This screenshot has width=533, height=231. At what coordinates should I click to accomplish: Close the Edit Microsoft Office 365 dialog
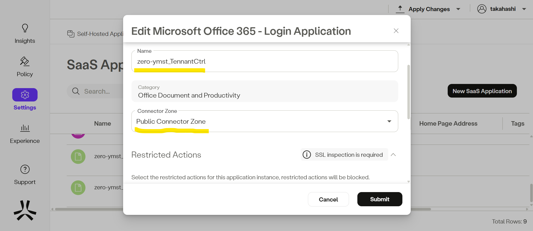[396, 31]
